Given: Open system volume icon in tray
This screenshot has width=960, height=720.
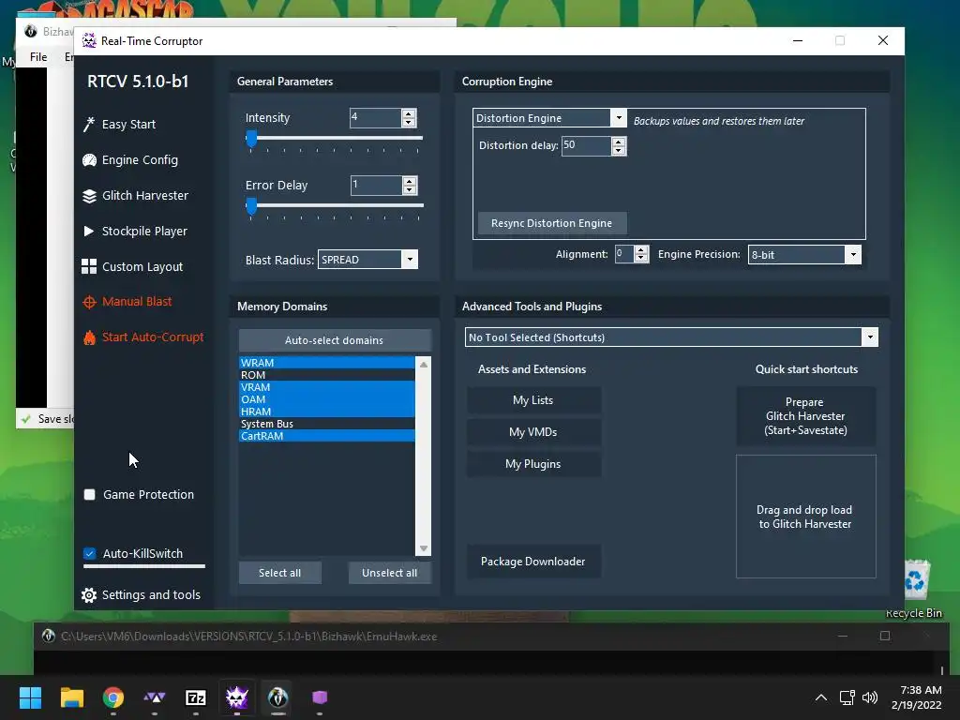Looking at the screenshot, I should point(869,697).
